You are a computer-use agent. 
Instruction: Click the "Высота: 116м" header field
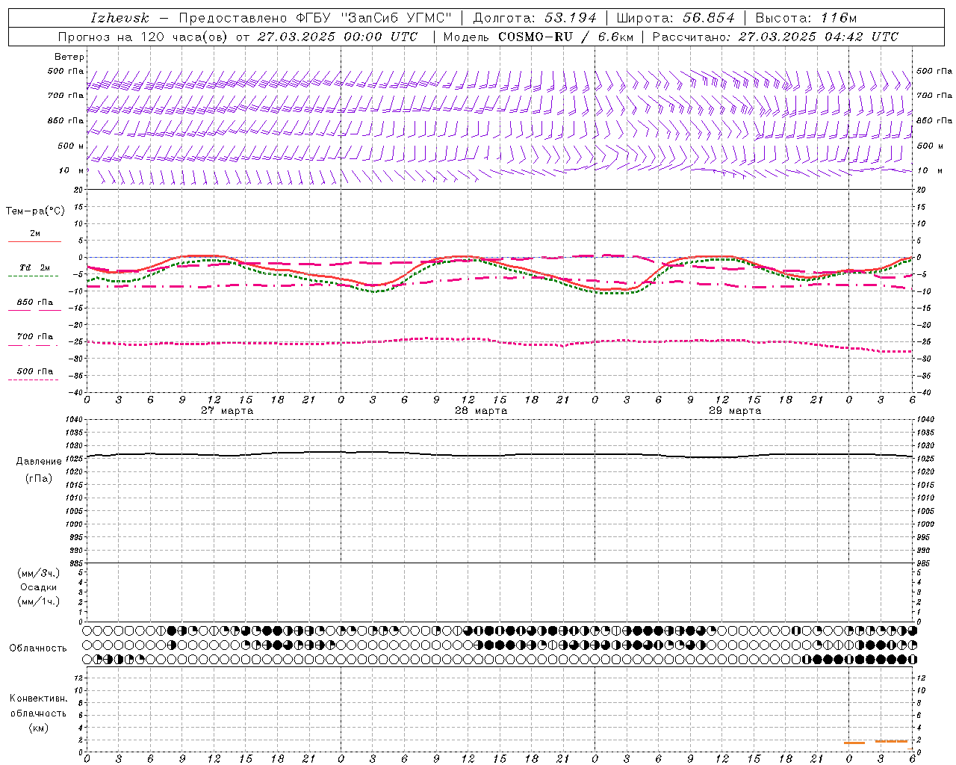[806, 18]
